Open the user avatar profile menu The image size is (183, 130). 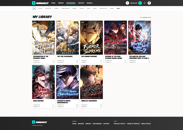click(149, 3)
